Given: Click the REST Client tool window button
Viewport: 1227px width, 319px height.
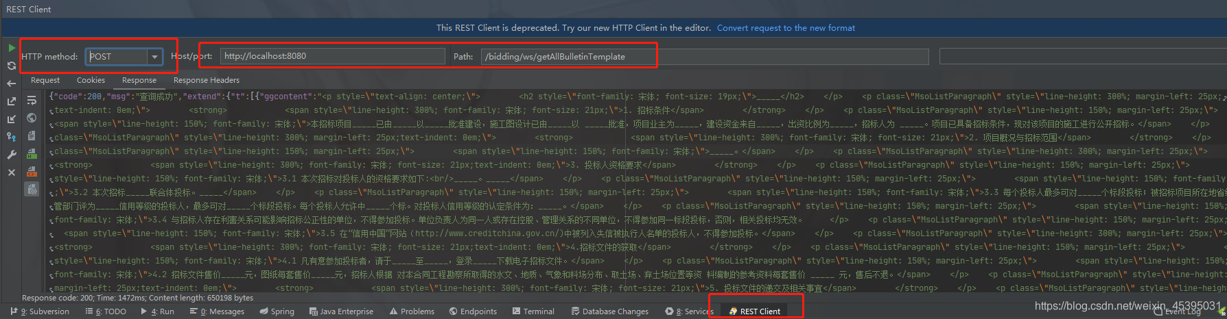Looking at the screenshot, I should tap(754, 311).
